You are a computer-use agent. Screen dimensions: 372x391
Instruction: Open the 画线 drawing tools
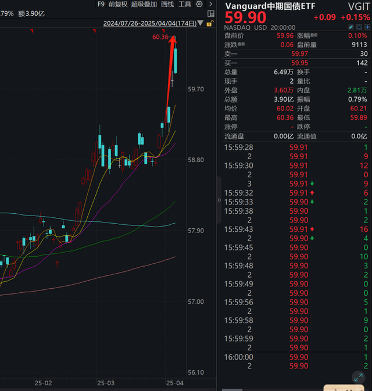(x=167, y=4)
